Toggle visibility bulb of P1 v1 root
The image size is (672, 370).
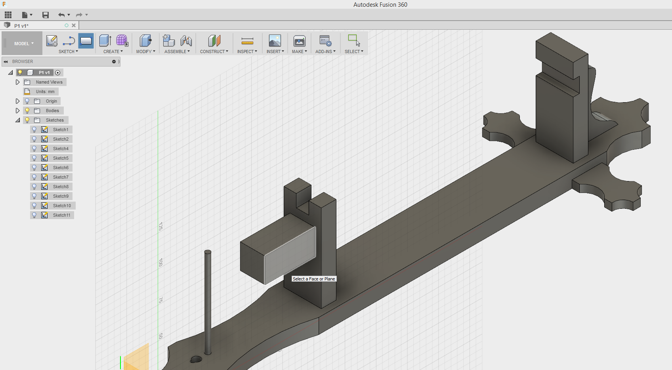[x=20, y=72]
